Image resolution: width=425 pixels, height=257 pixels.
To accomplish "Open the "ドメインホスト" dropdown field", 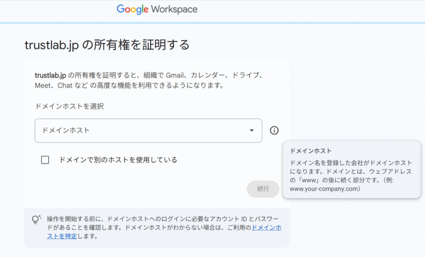I will [148, 130].
